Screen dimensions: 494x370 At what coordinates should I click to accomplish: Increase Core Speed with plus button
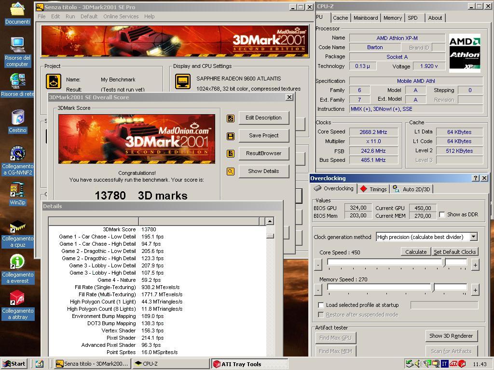point(475,265)
